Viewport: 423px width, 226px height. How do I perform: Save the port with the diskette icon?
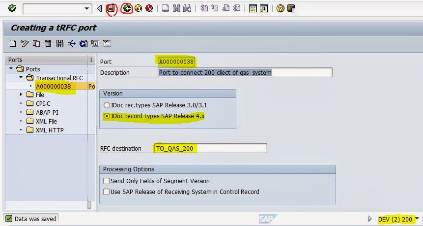[111, 9]
